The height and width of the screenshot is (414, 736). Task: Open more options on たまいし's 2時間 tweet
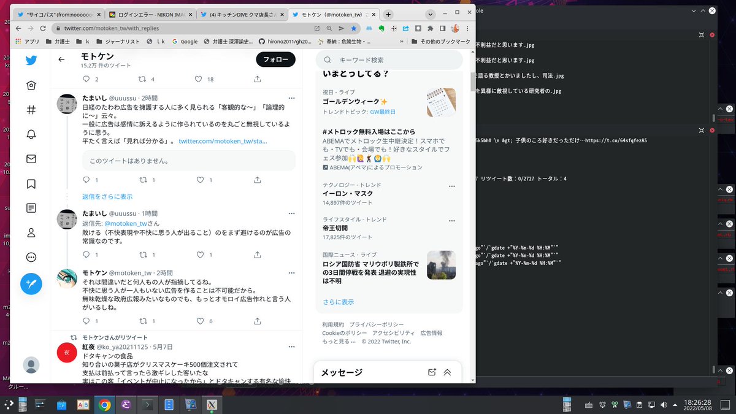coord(292,98)
